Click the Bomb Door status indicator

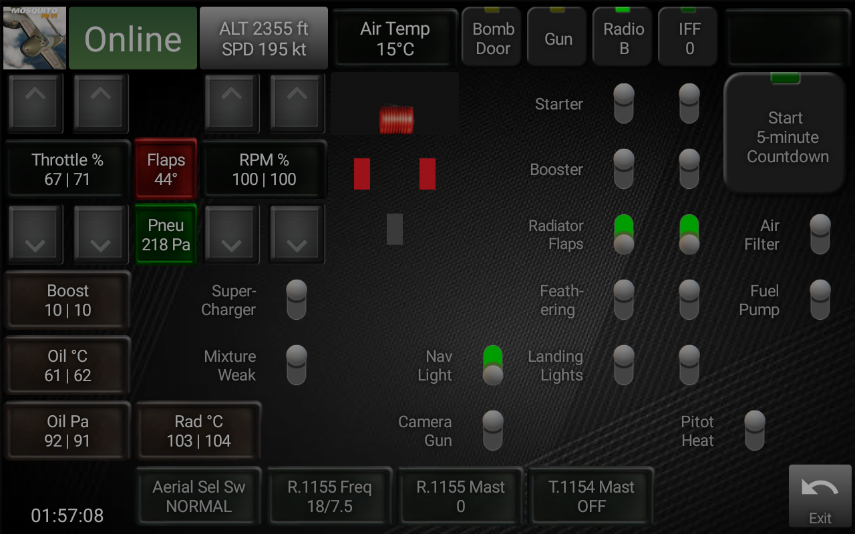tap(491, 37)
